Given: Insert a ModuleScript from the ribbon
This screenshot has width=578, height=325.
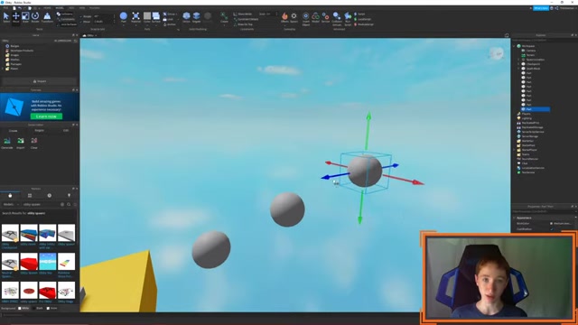Looking at the screenshot, I should [x=364, y=24].
